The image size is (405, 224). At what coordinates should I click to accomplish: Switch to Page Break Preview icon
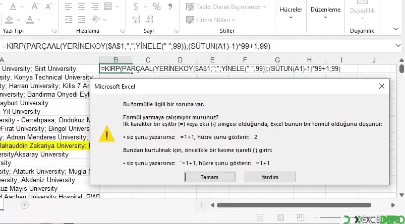click(300, 217)
